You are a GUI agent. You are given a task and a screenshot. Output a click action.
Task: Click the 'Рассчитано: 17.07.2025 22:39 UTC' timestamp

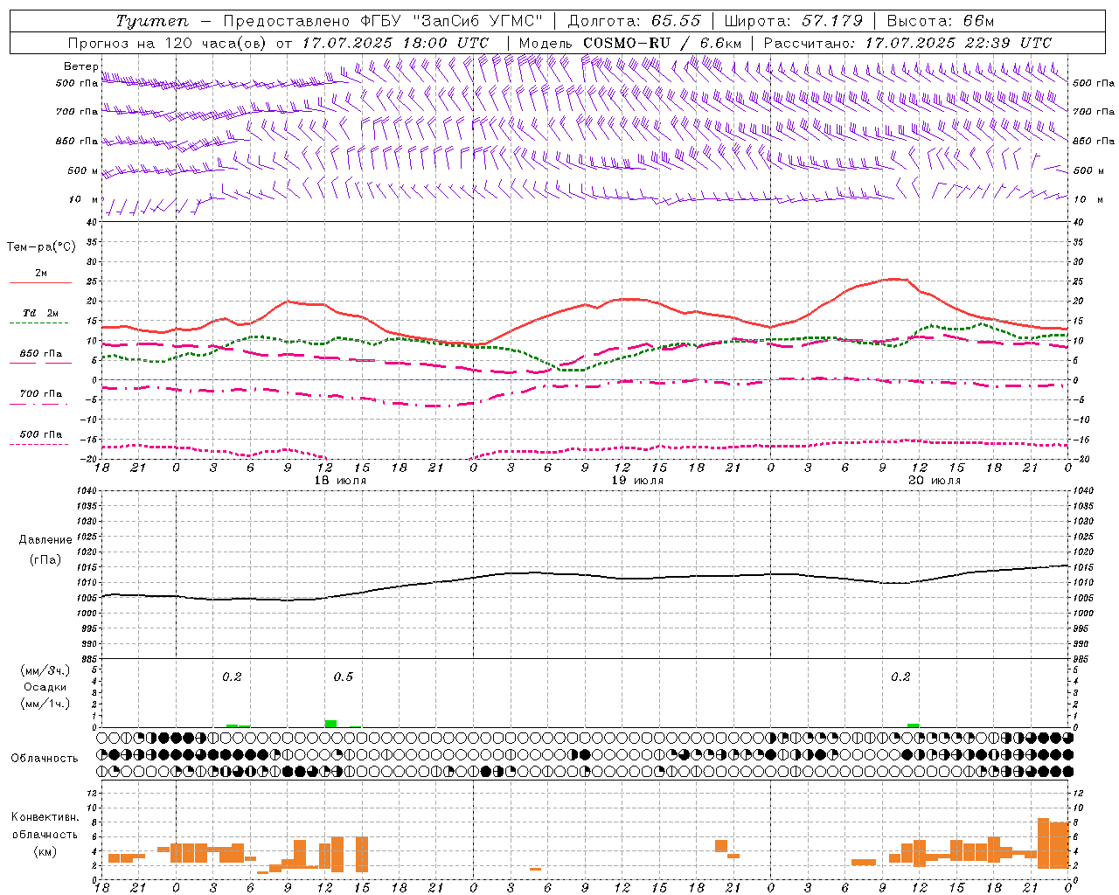tap(907, 43)
